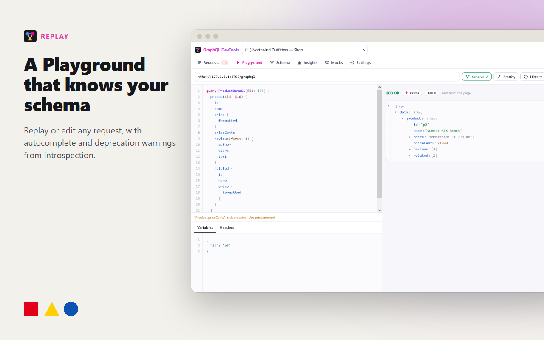Click the query editor scroll-up arrow

380,88
